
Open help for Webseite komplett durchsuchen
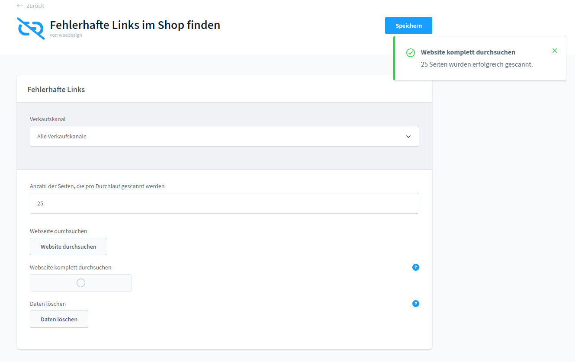(416, 267)
